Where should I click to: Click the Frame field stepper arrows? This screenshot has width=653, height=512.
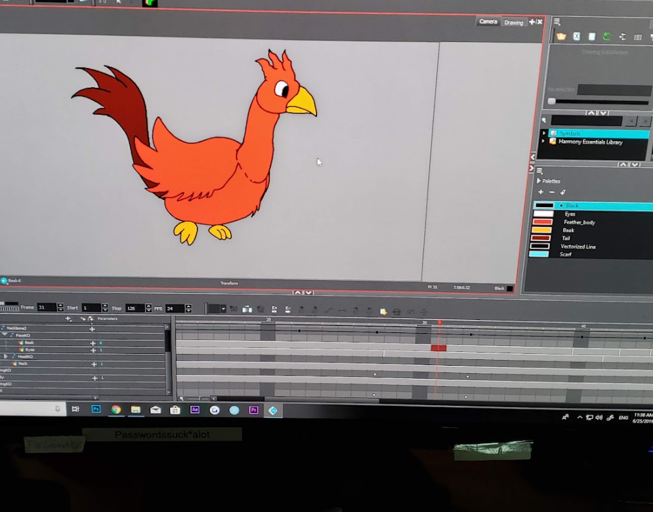click(x=60, y=307)
